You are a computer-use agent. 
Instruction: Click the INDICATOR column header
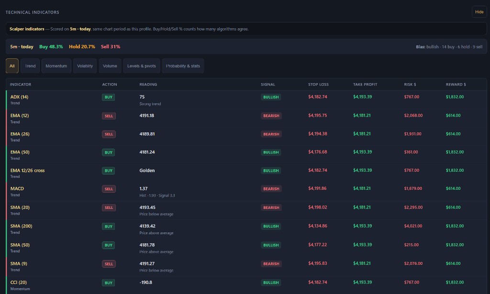pos(20,84)
